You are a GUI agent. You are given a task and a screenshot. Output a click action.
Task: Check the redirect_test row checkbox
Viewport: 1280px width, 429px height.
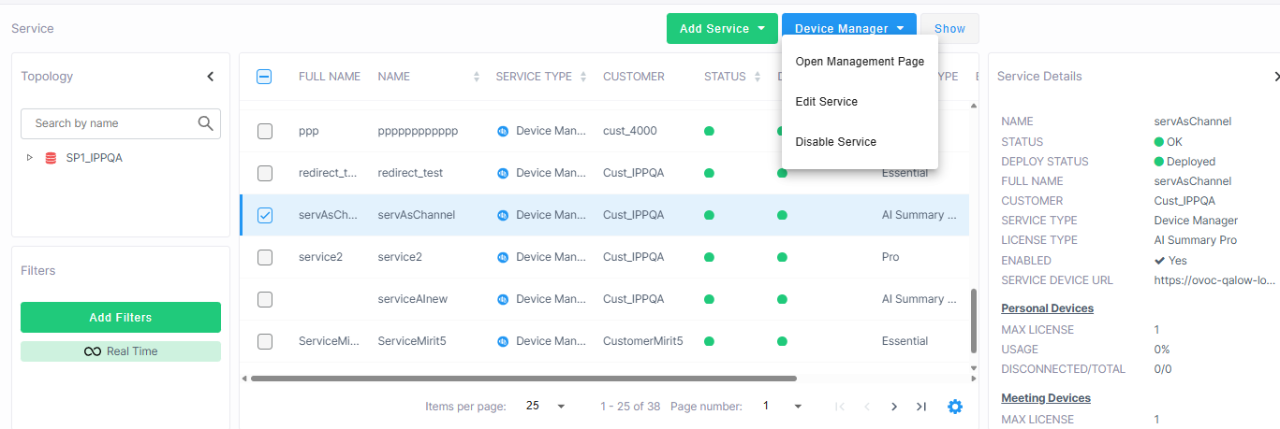[265, 173]
